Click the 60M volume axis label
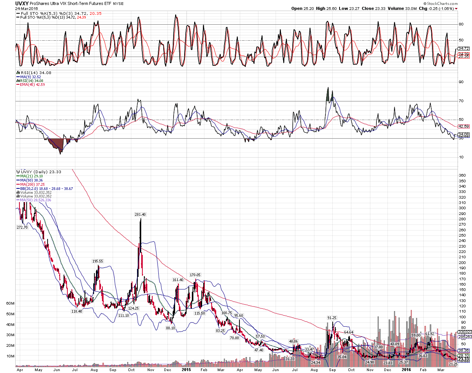 tap(11, 303)
